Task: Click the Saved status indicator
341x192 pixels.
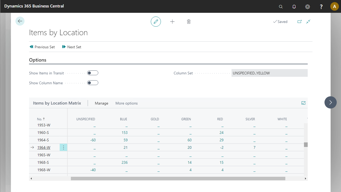Action: click(280, 22)
